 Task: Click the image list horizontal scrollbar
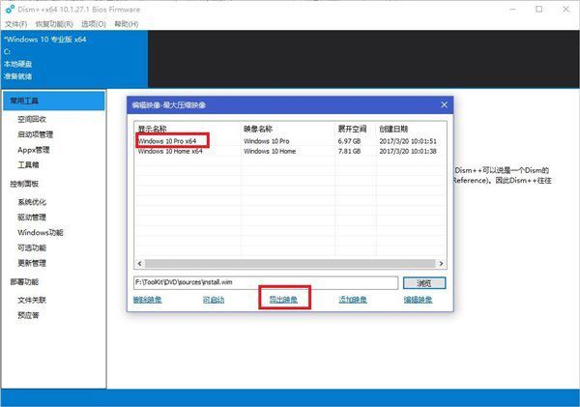coord(290,262)
